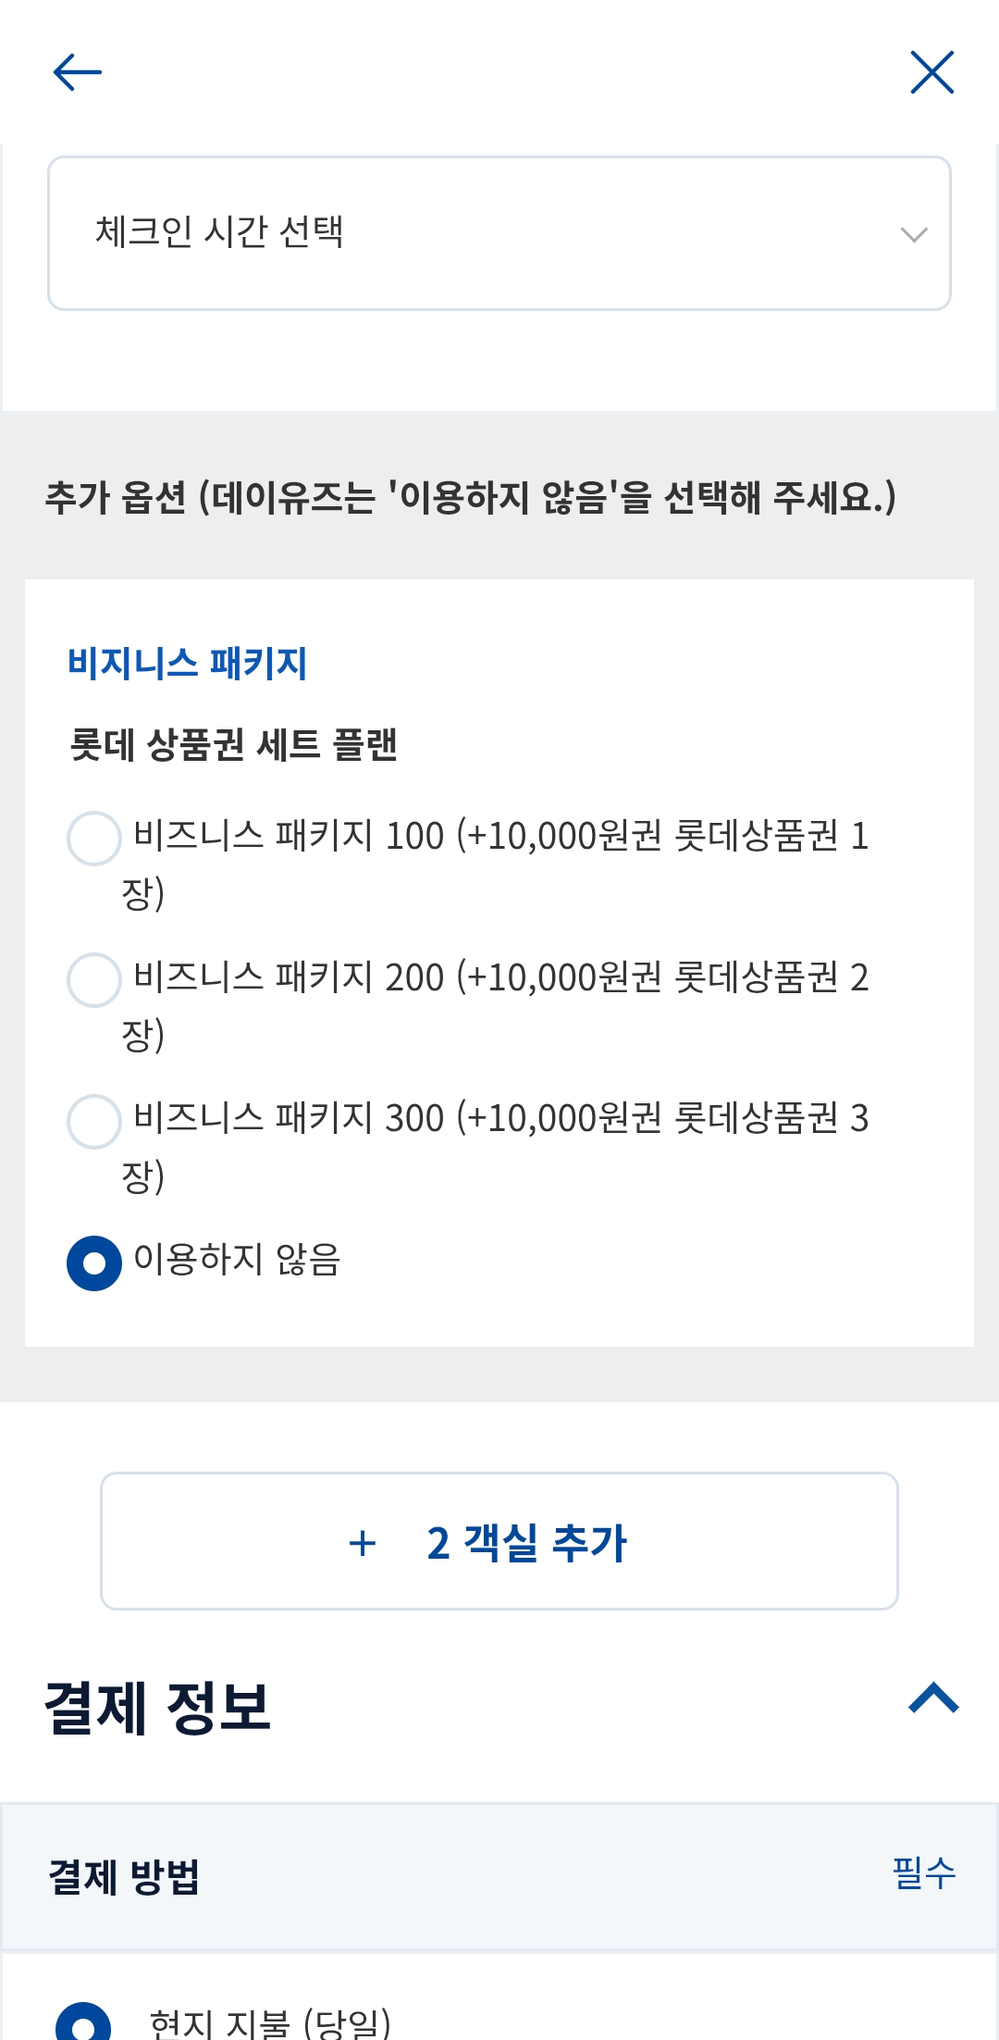
Task: Click the plus icon for adding a room
Action: point(363,1543)
